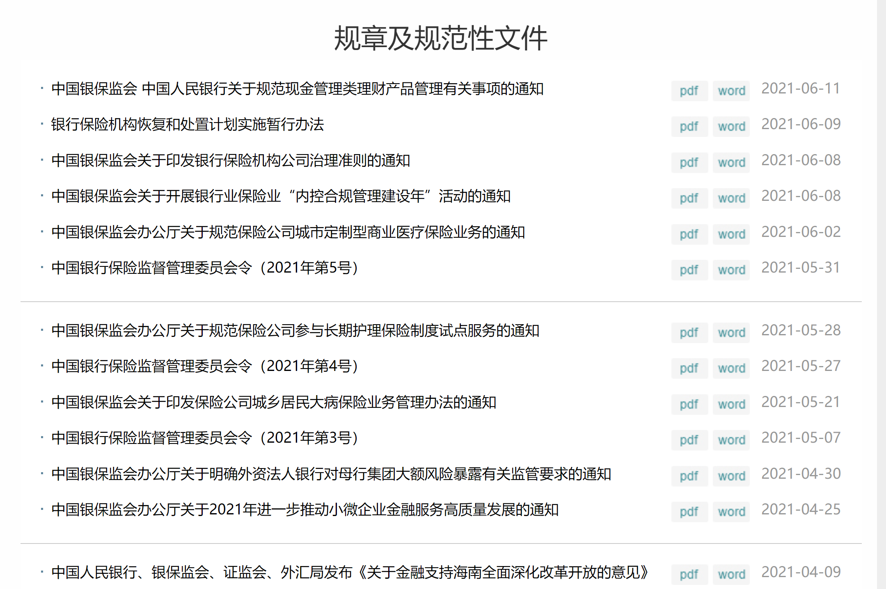The height and width of the screenshot is (589, 886).
Task: Select date text 2021-05-28
Action: coord(801,330)
